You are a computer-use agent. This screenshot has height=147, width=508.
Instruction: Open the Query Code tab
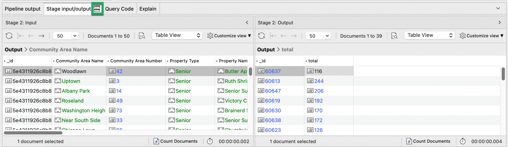[119, 9]
